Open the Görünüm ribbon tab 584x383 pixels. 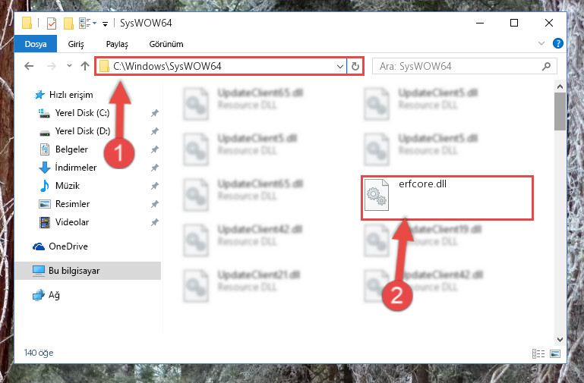166,44
